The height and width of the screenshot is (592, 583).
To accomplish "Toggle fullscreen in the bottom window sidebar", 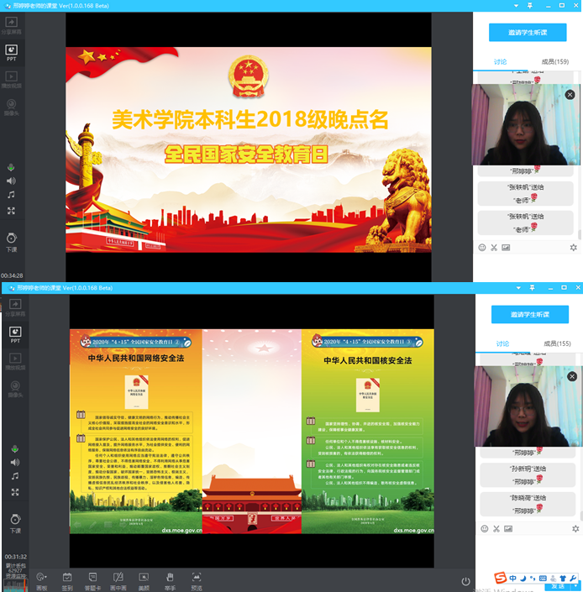I will tap(12, 492).
